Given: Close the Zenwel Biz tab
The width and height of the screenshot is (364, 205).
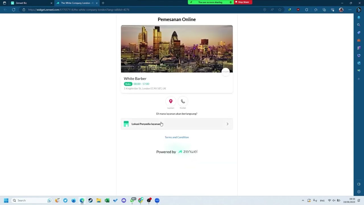Looking at the screenshot, I should [51, 3].
